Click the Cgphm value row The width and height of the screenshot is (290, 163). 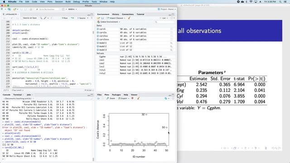[x=135, y=57]
